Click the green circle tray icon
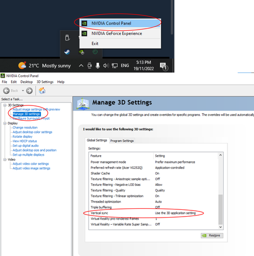This screenshot has width=254, height=256. tap(95, 52)
